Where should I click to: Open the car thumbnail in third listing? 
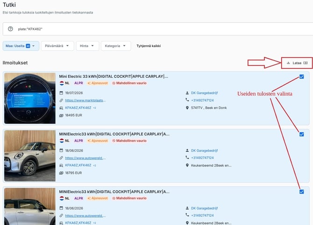click(30, 206)
